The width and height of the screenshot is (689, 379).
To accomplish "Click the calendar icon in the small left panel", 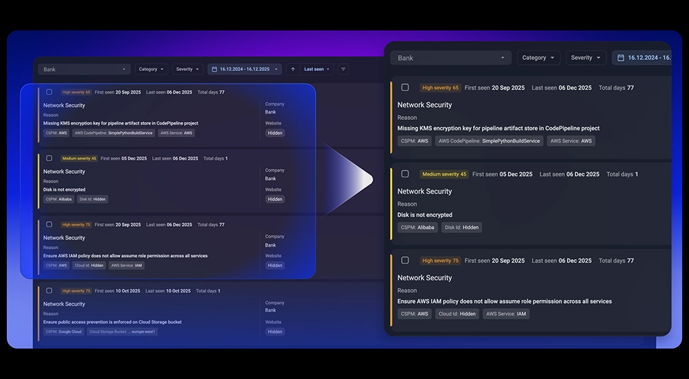I will click(214, 70).
